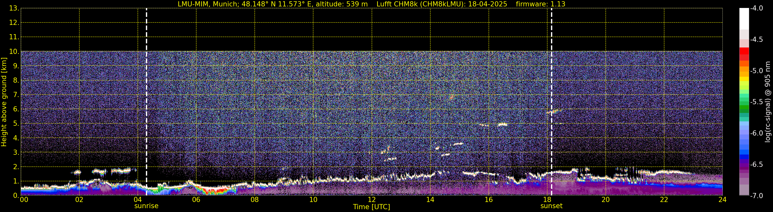Click the '10.' tick on the height axis

pyautogui.click(x=14, y=52)
